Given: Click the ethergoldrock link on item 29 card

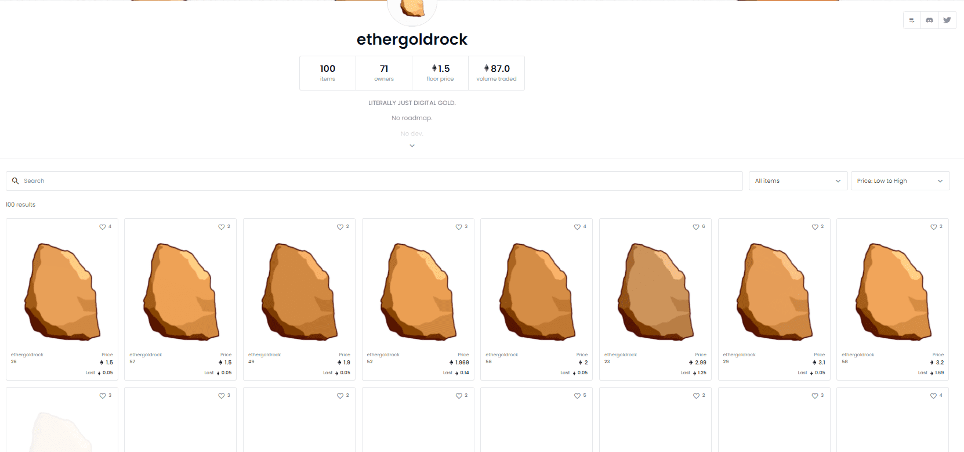Looking at the screenshot, I should (740, 355).
